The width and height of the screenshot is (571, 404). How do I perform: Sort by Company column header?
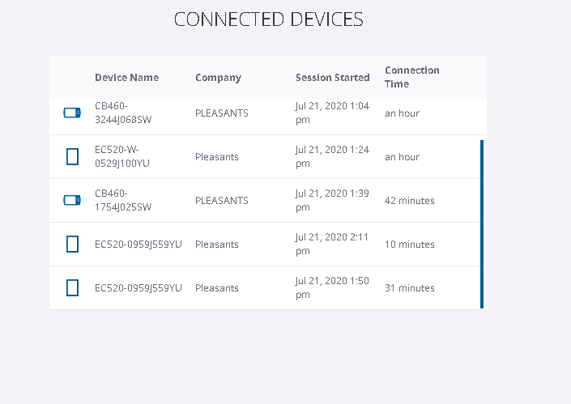[x=218, y=78]
